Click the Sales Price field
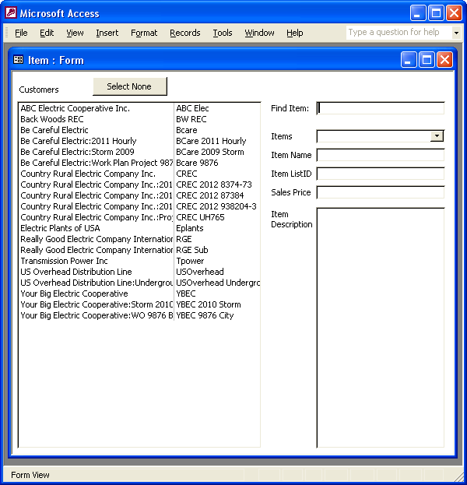 [381, 192]
